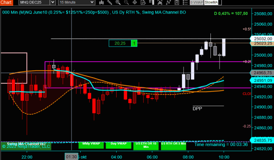274x160 pixels.
Task: Click the MNQ DEC25 instrument field
Action: [x=34, y=2]
